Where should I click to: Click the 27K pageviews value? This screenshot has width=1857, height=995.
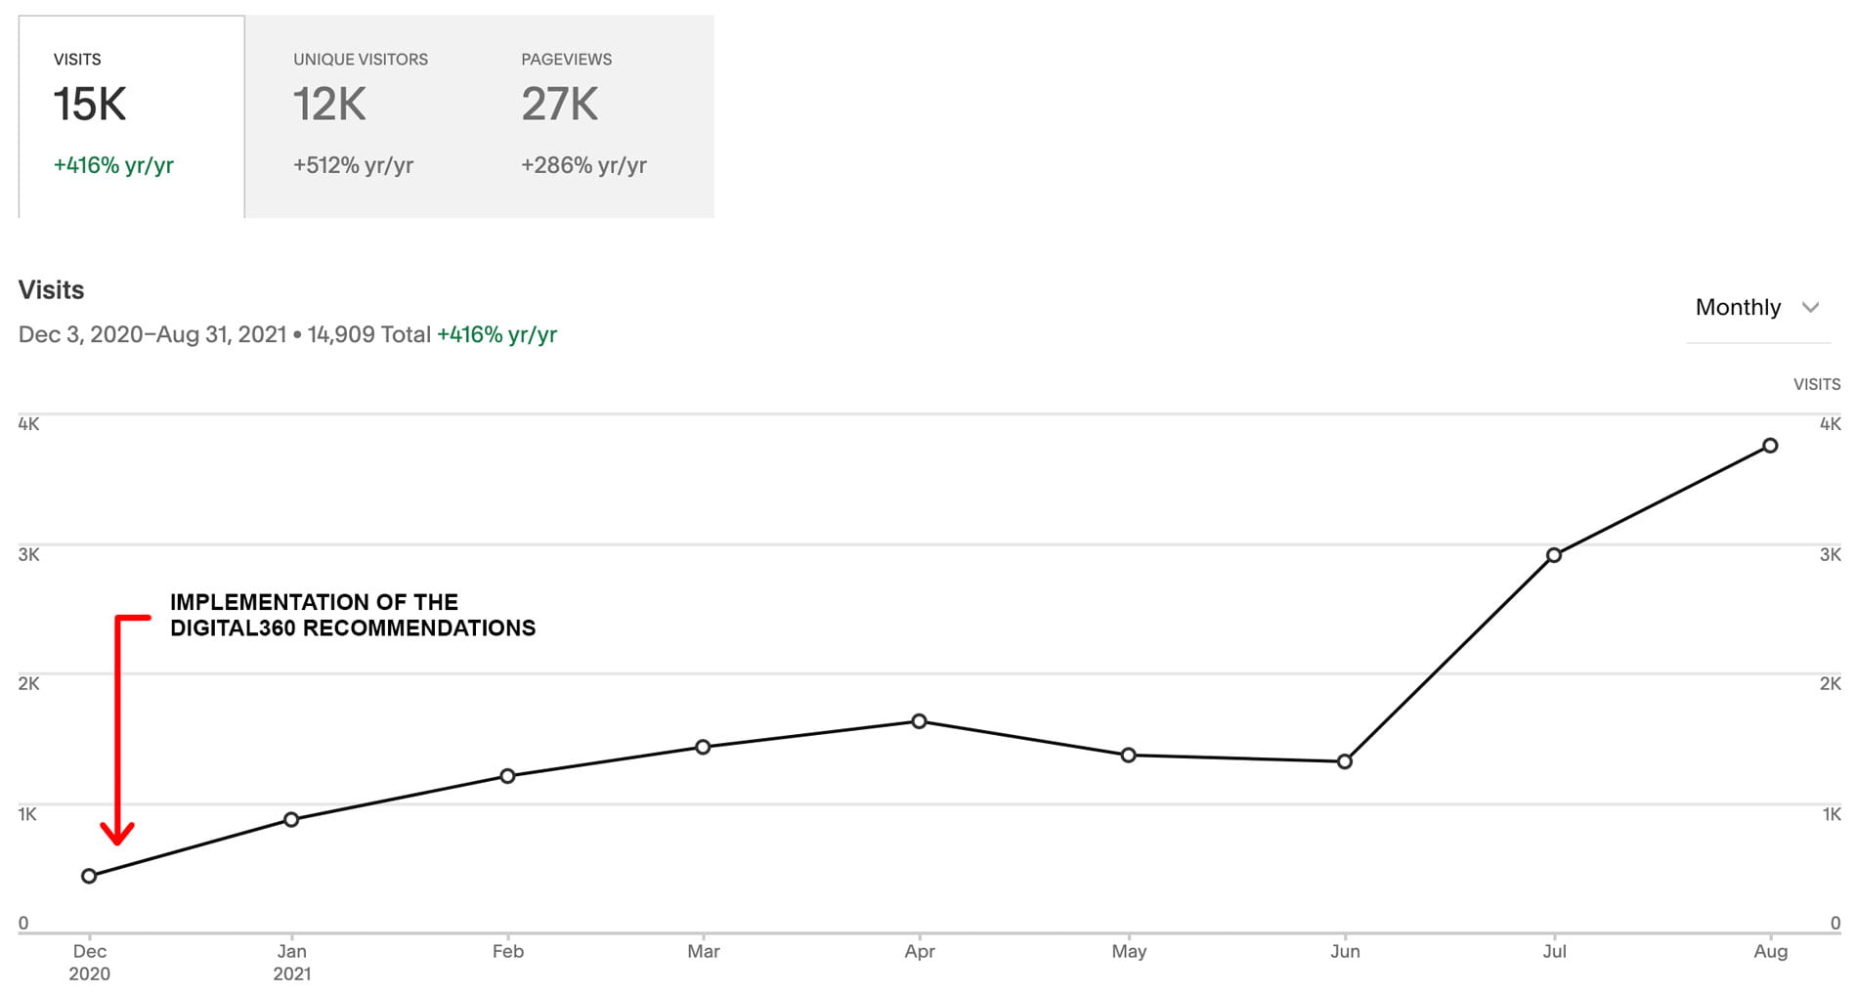[x=559, y=105]
